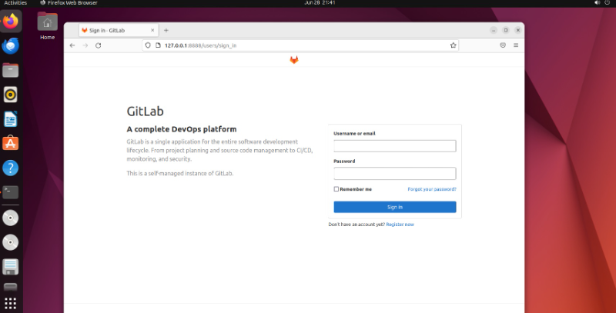Open Files manager from the dock
The width and height of the screenshot is (616, 313).
click(11, 71)
